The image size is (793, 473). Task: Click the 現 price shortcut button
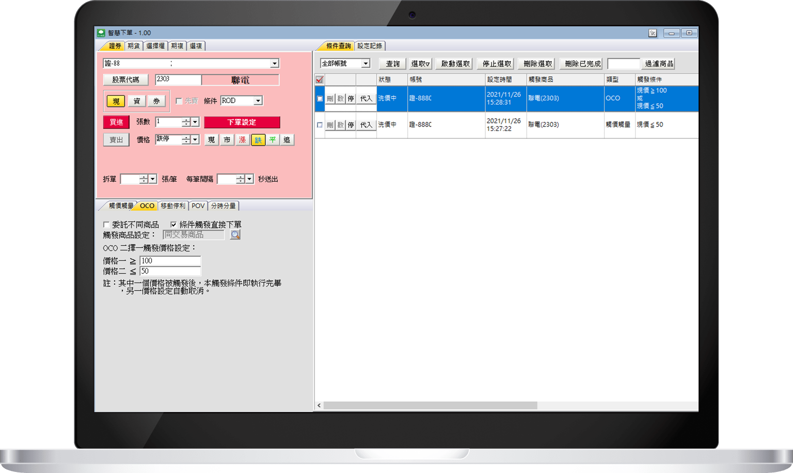point(212,140)
